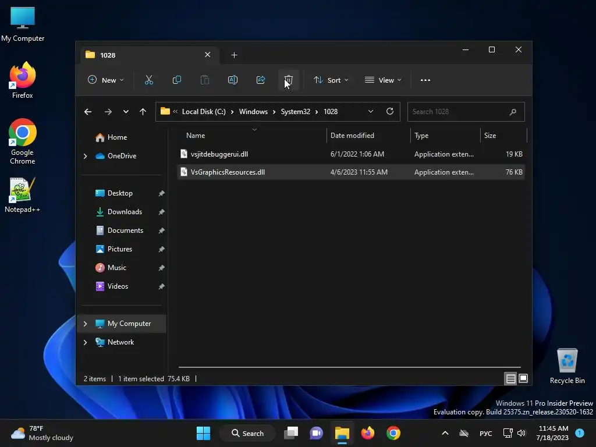The width and height of the screenshot is (596, 447).
Task: Expand address bar history dropdown
Action: 371,111
